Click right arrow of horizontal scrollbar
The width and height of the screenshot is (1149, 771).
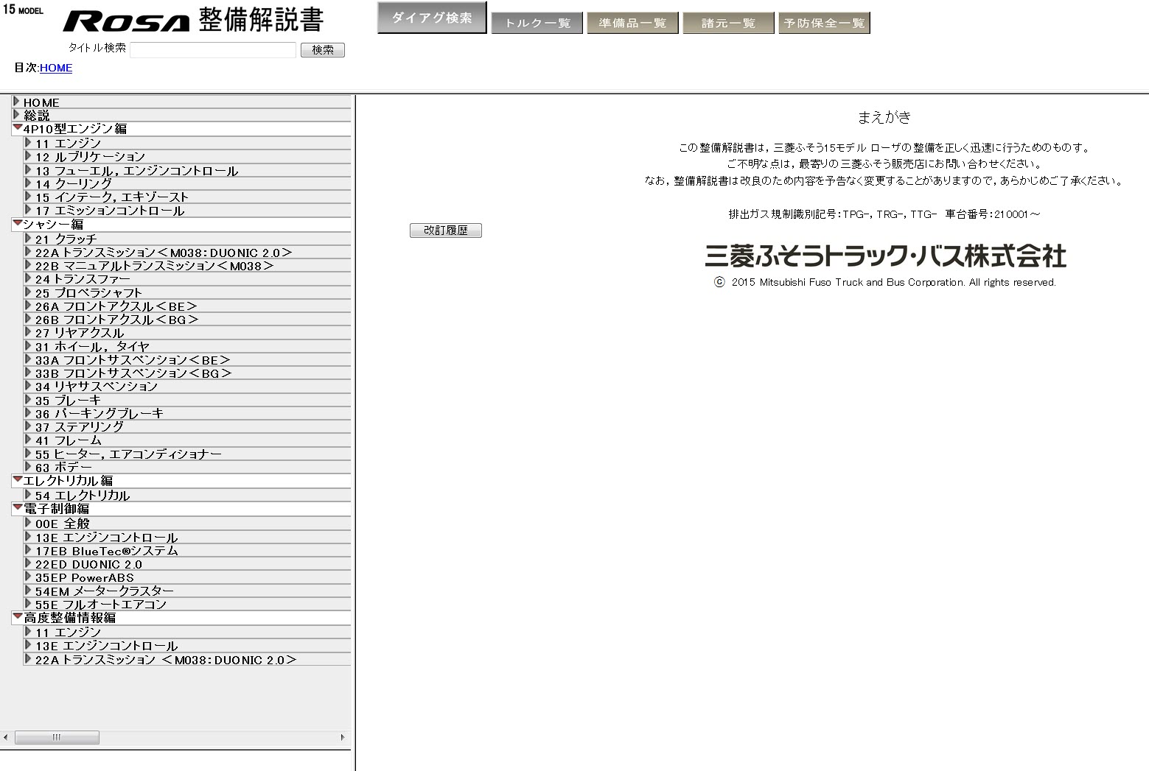(342, 737)
